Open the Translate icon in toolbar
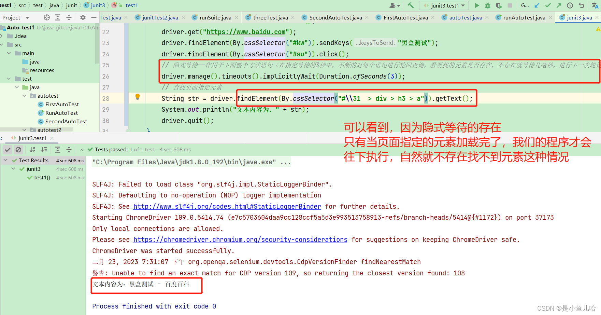This screenshot has width=601, height=315. pos(595,5)
